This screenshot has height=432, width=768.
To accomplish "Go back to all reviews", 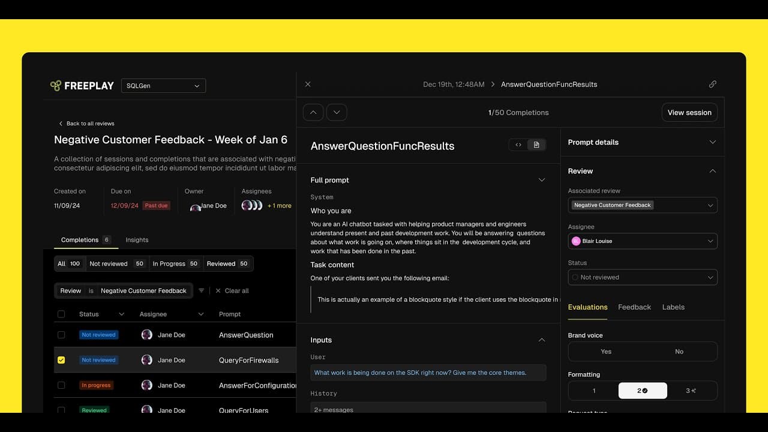I will [x=86, y=124].
